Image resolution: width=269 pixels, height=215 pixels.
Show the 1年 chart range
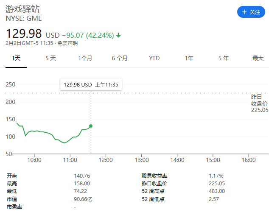[189, 58]
